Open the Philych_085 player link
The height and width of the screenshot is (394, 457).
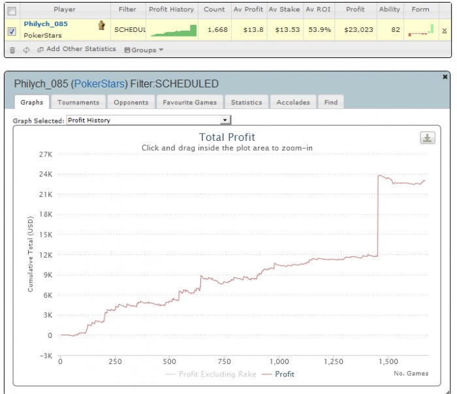click(x=46, y=23)
